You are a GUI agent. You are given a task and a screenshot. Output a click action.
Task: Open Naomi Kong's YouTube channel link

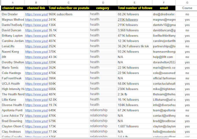pos(37,52)
